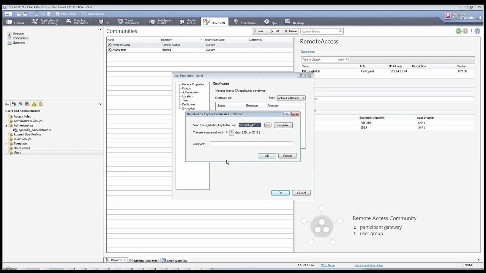
Task: Click the Comment field in registration dialog
Action: [x=251, y=144]
